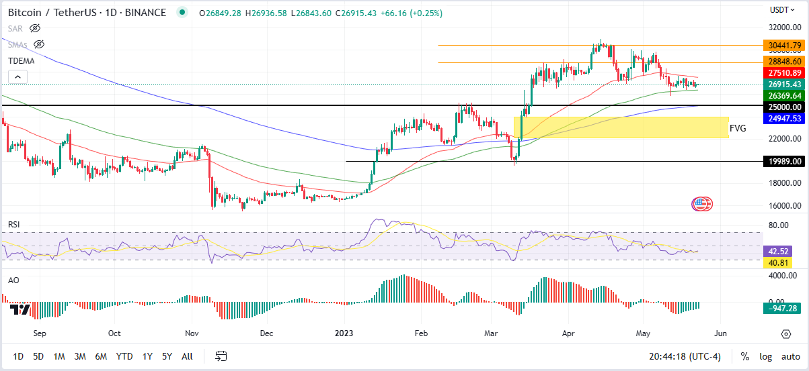The width and height of the screenshot is (809, 371).
Task: Select the 1M time range
Action: [59, 356]
